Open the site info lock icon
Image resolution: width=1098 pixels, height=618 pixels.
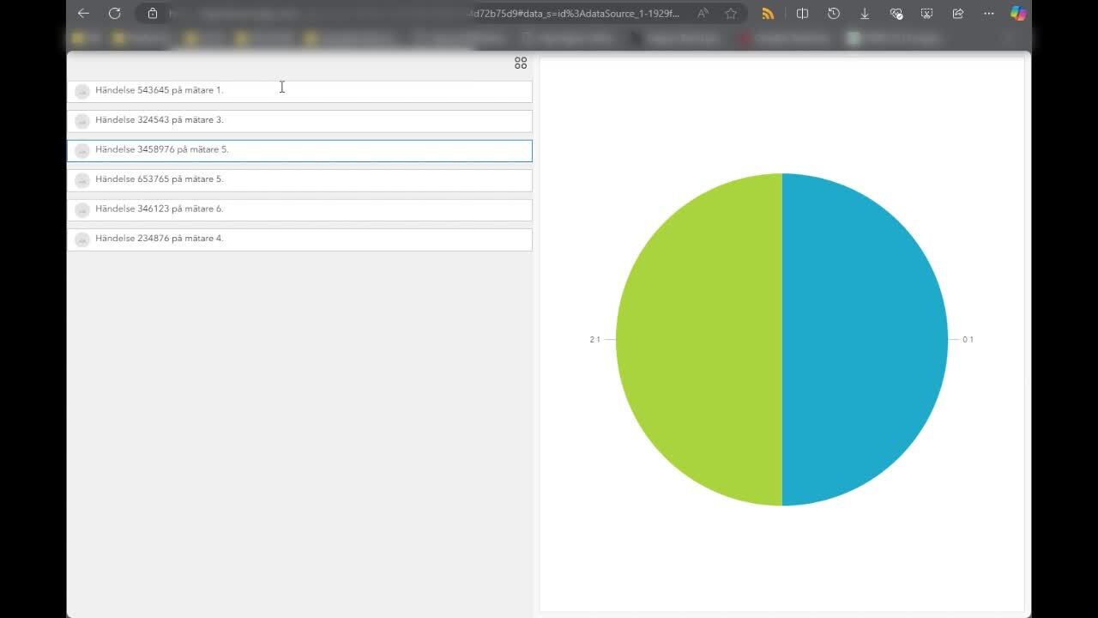click(153, 14)
